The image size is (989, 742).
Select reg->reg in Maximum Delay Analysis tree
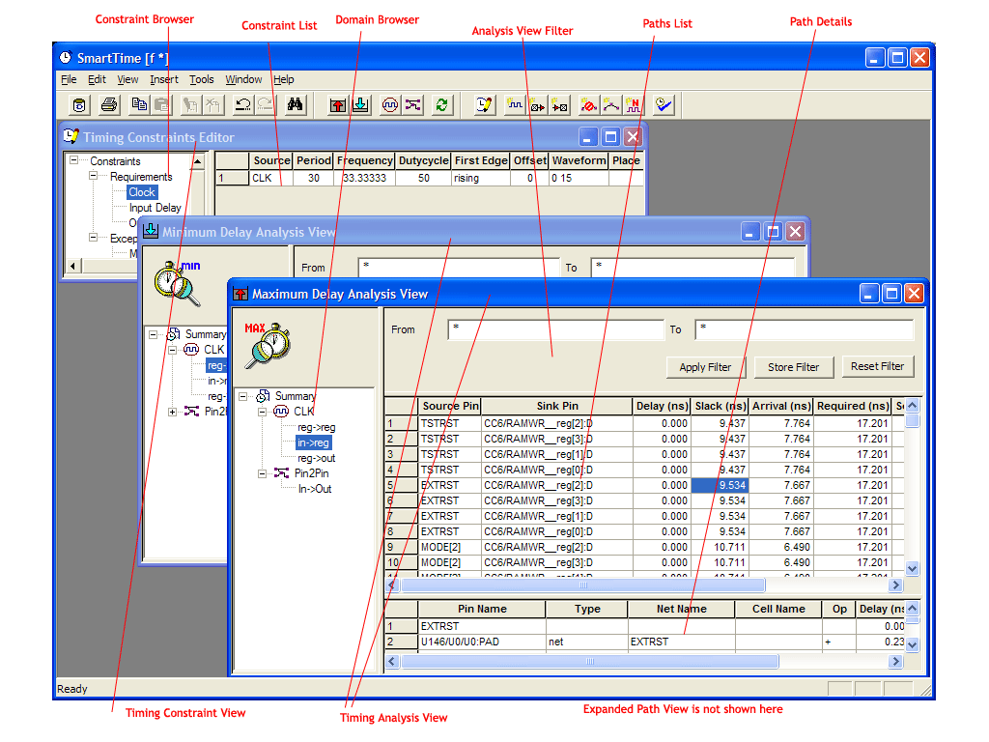pyautogui.click(x=316, y=427)
